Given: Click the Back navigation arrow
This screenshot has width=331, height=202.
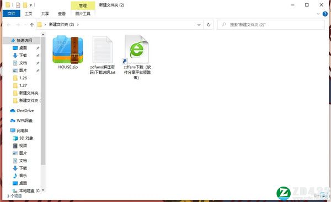Looking at the screenshot, I should pyautogui.click(x=9, y=25).
